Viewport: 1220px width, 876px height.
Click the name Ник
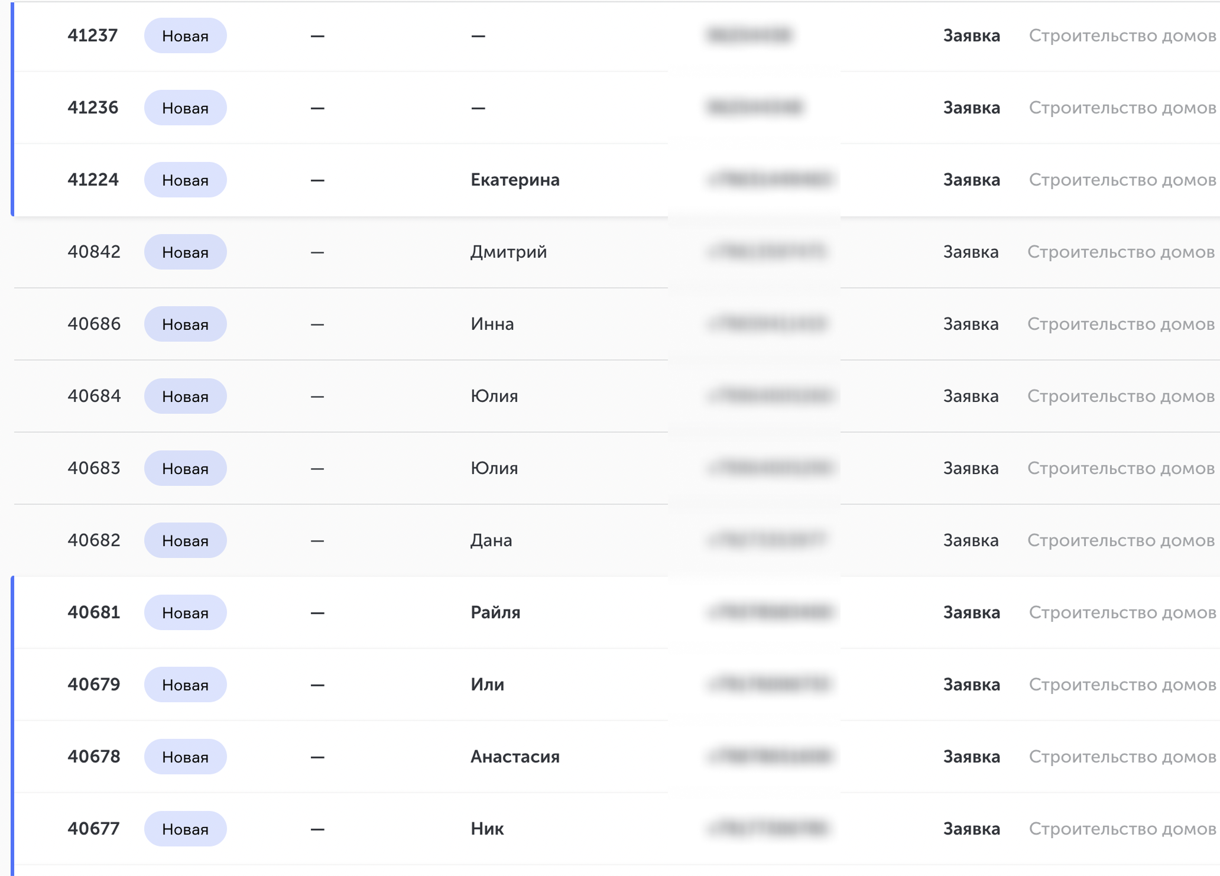pos(487,829)
